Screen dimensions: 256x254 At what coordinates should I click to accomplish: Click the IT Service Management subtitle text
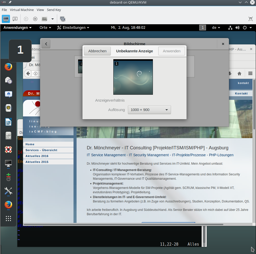pyautogui.click(x=160, y=155)
